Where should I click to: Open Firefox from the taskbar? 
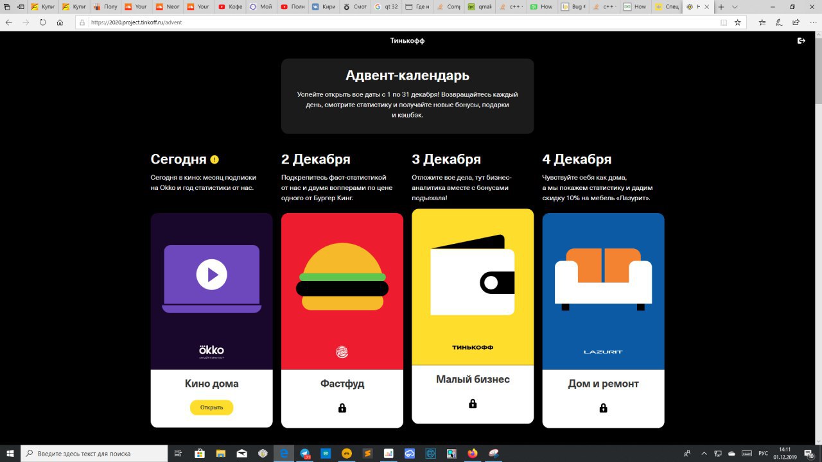click(473, 453)
